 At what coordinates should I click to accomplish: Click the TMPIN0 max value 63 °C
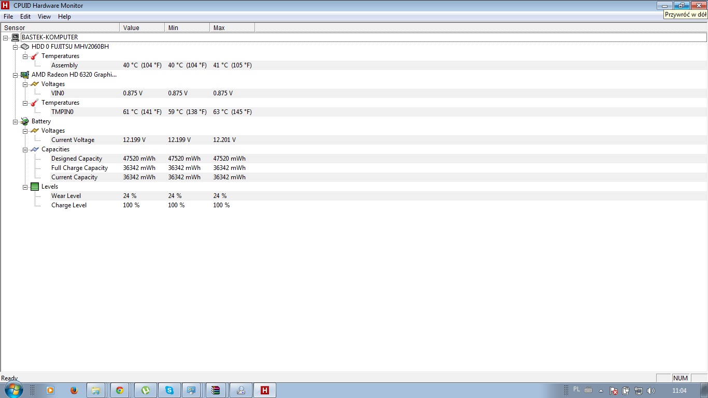coord(232,112)
